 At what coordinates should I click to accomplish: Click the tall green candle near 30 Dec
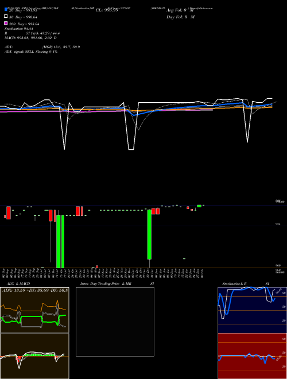coord(150,234)
